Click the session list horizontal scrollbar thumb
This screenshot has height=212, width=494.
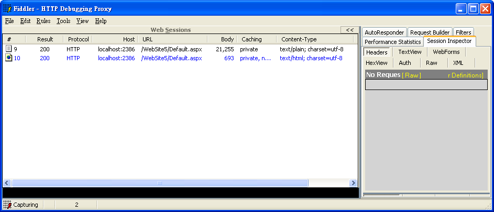tap(160, 183)
